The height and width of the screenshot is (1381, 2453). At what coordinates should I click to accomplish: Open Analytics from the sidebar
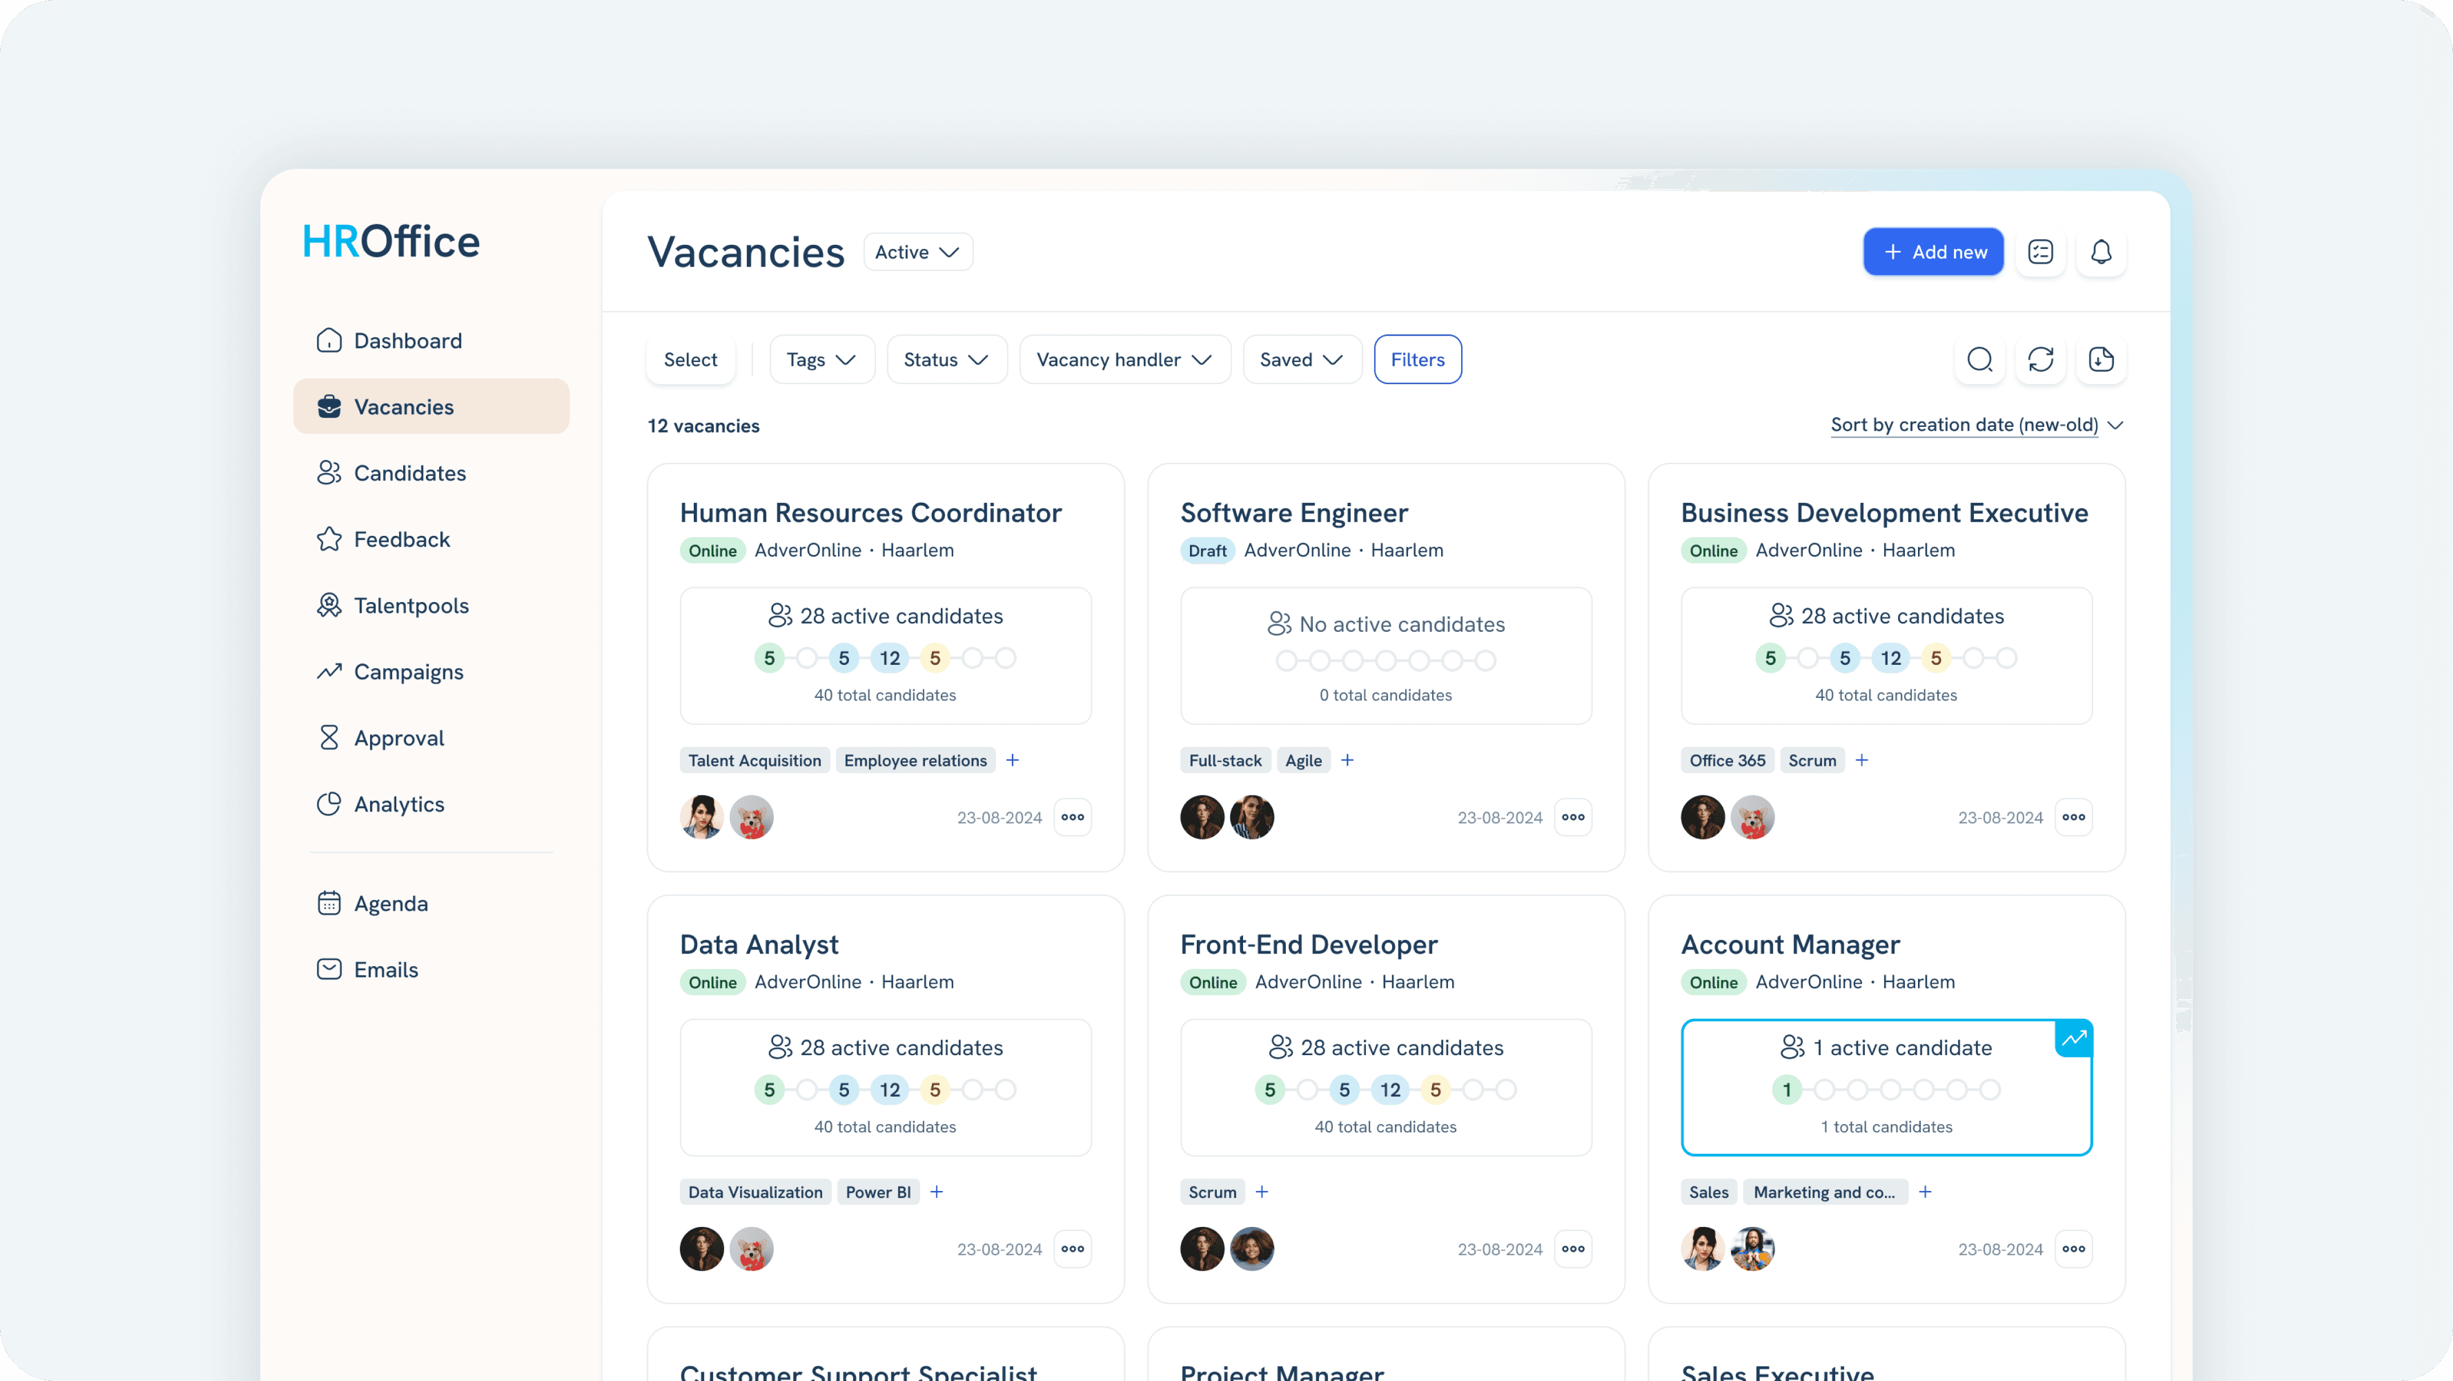[x=399, y=804]
